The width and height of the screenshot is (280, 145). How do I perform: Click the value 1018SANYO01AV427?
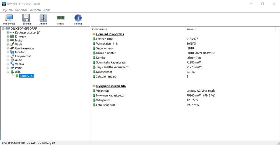201,53
